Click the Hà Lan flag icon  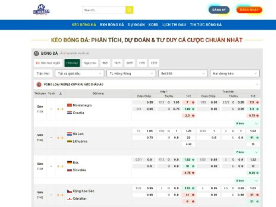[69, 134]
